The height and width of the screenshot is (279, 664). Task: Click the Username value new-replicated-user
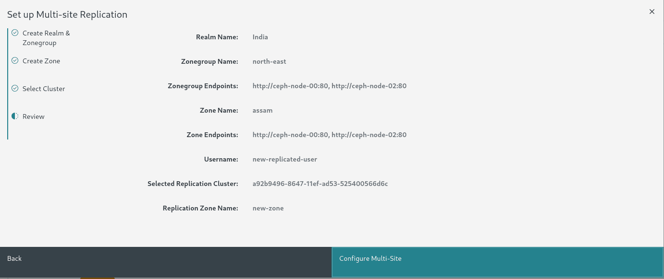[284, 159]
